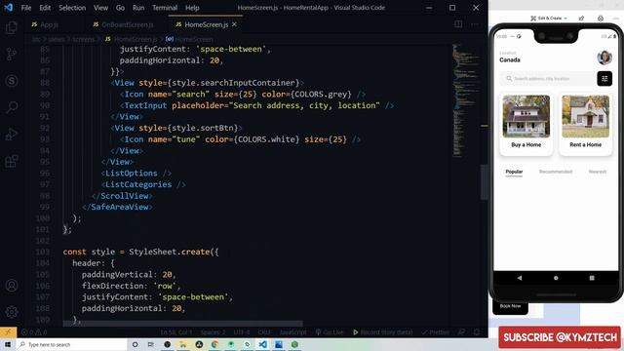Open Run and Debug view
Screen dimensions: 624x351
point(12,135)
